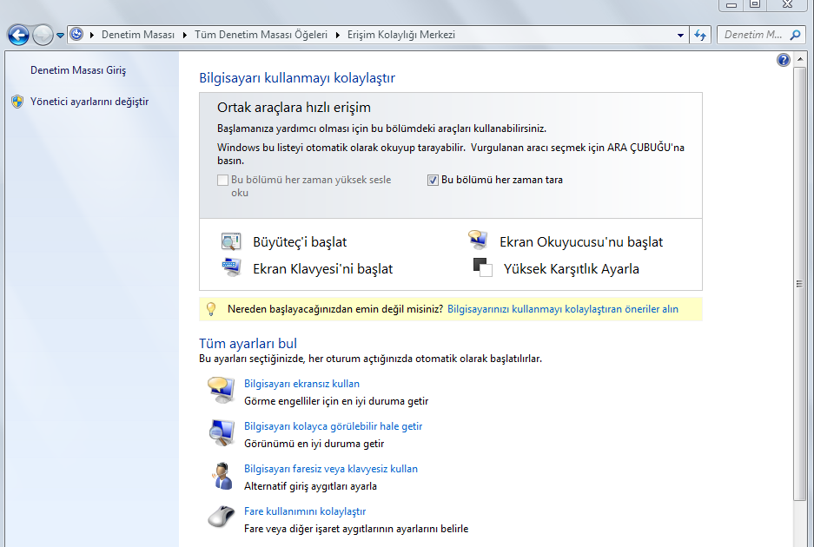Click the Forward navigation arrow button
The height and width of the screenshot is (547, 814).
click(43, 36)
